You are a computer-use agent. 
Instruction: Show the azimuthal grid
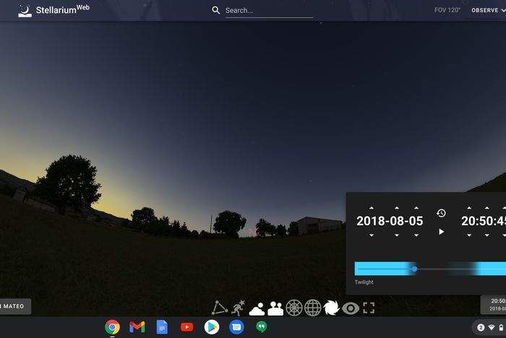click(294, 308)
